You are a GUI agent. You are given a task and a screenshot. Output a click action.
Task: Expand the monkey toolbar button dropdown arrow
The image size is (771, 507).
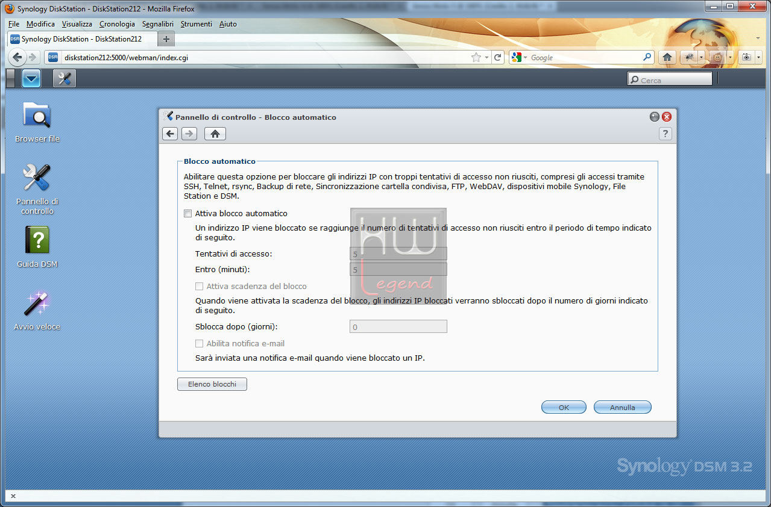coord(730,57)
